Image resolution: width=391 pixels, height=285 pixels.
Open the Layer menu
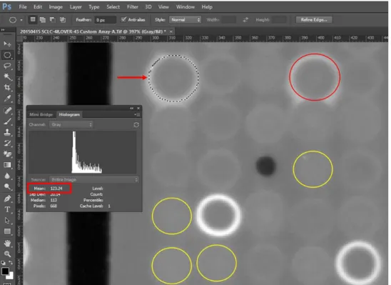(x=76, y=6)
